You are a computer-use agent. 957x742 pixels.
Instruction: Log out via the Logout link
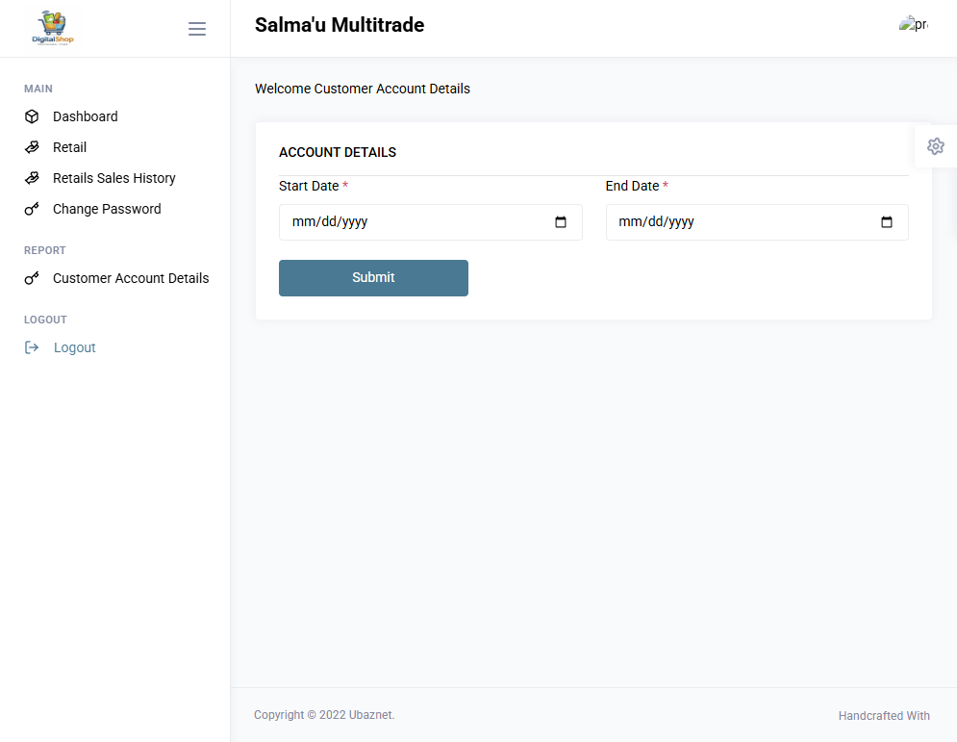click(x=74, y=347)
